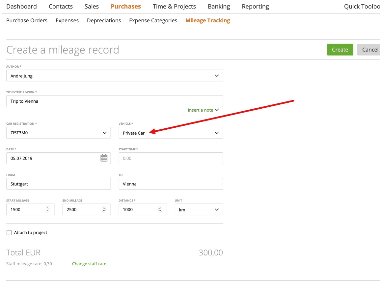Open the Reporting menu

256,7
